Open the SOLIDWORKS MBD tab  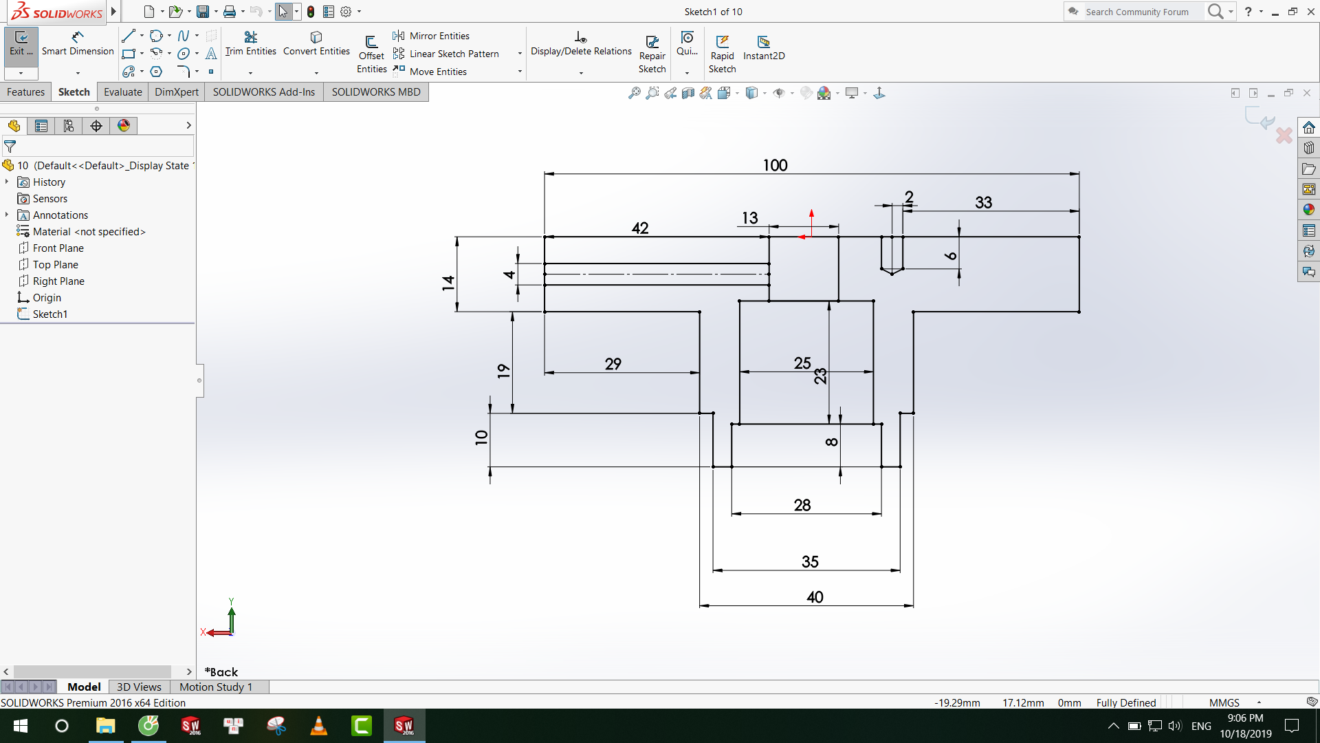pos(376,92)
